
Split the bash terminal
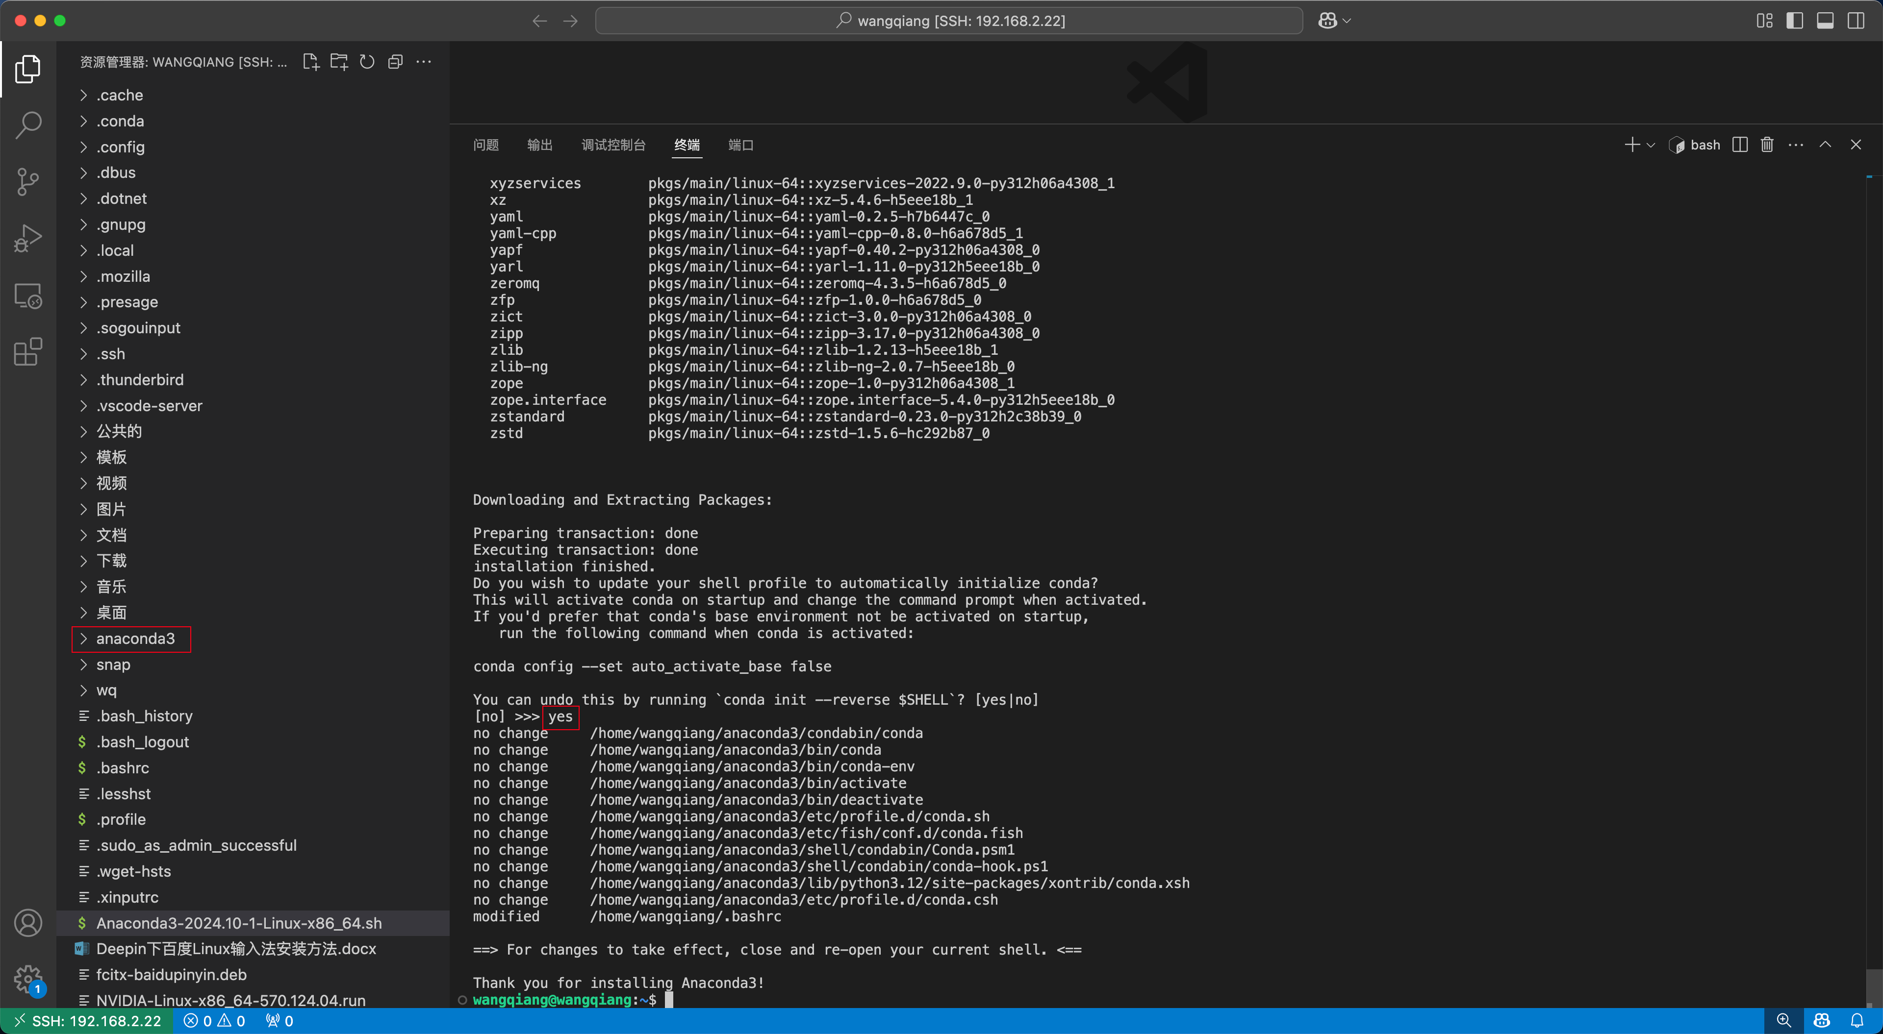pos(1740,145)
